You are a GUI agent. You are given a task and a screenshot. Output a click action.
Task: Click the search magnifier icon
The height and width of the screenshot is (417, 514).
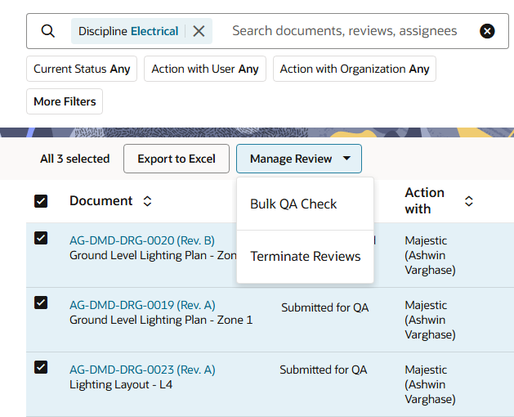[x=48, y=31]
